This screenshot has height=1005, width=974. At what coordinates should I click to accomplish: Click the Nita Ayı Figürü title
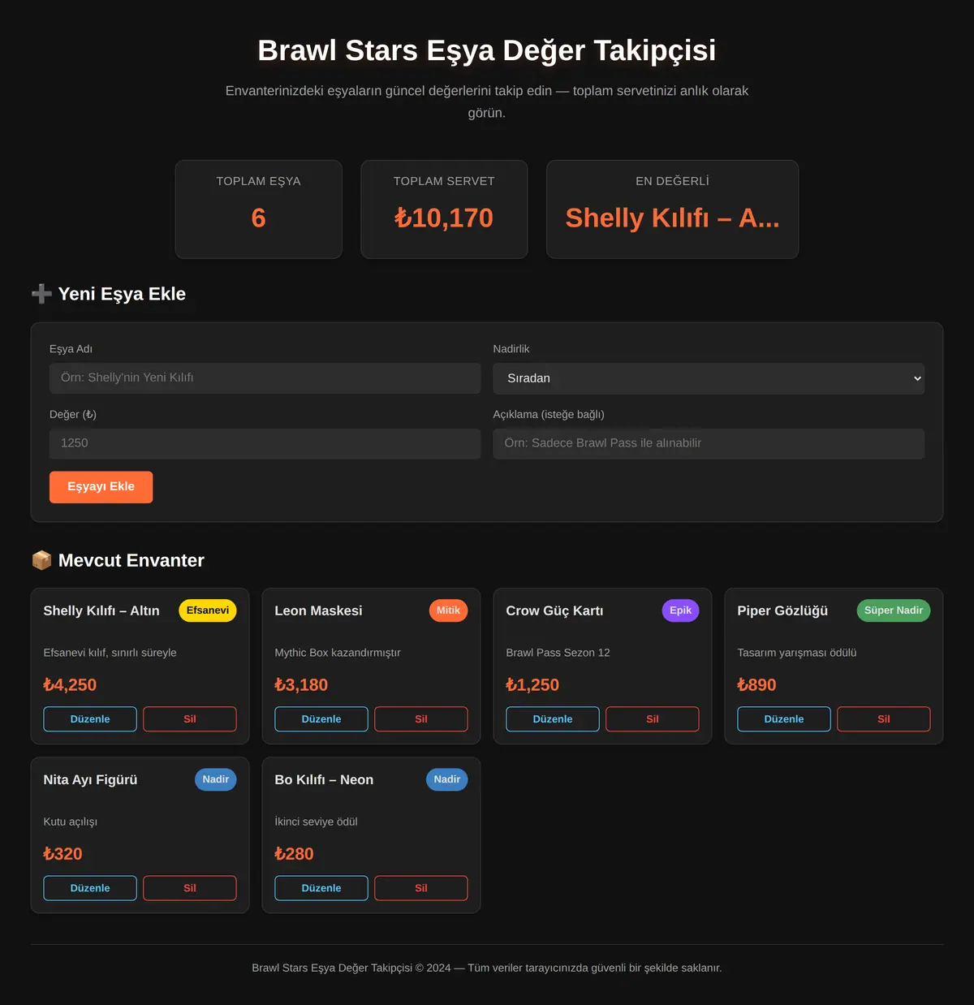90,779
